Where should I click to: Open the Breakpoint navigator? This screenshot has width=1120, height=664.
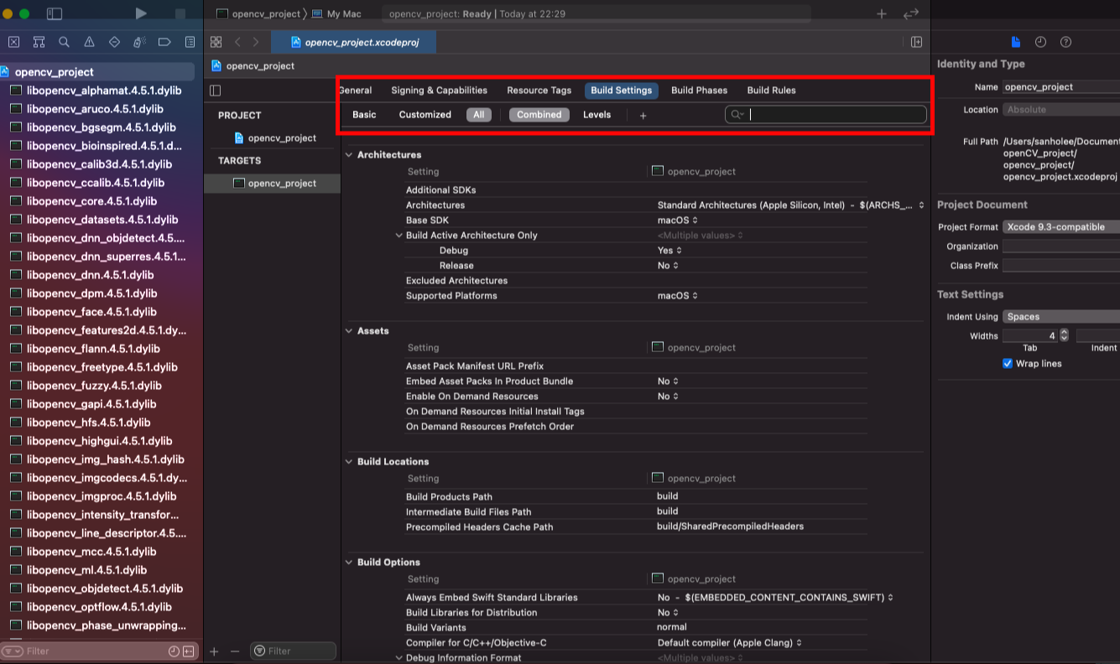click(164, 42)
